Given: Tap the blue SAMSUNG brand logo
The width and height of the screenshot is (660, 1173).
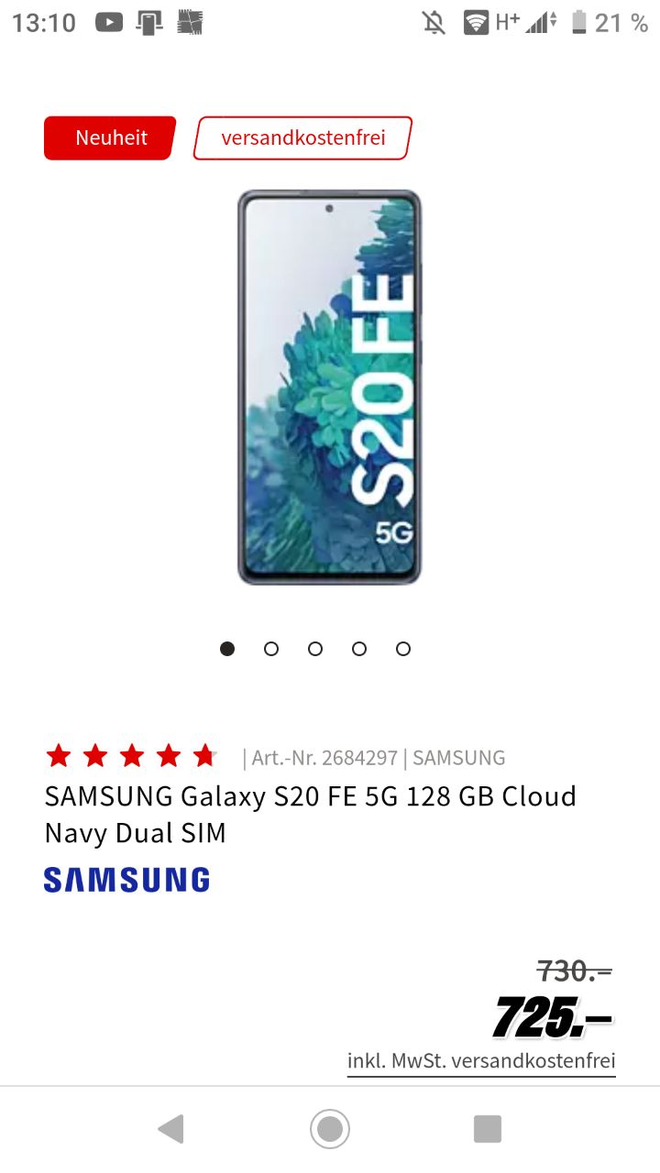Looking at the screenshot, I should point(126,880).
